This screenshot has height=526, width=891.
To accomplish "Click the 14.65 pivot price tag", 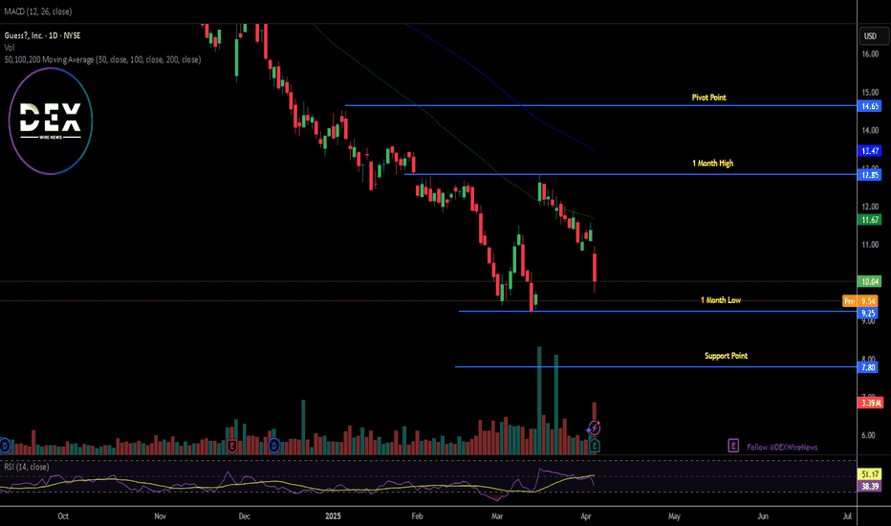I will 869,106.
